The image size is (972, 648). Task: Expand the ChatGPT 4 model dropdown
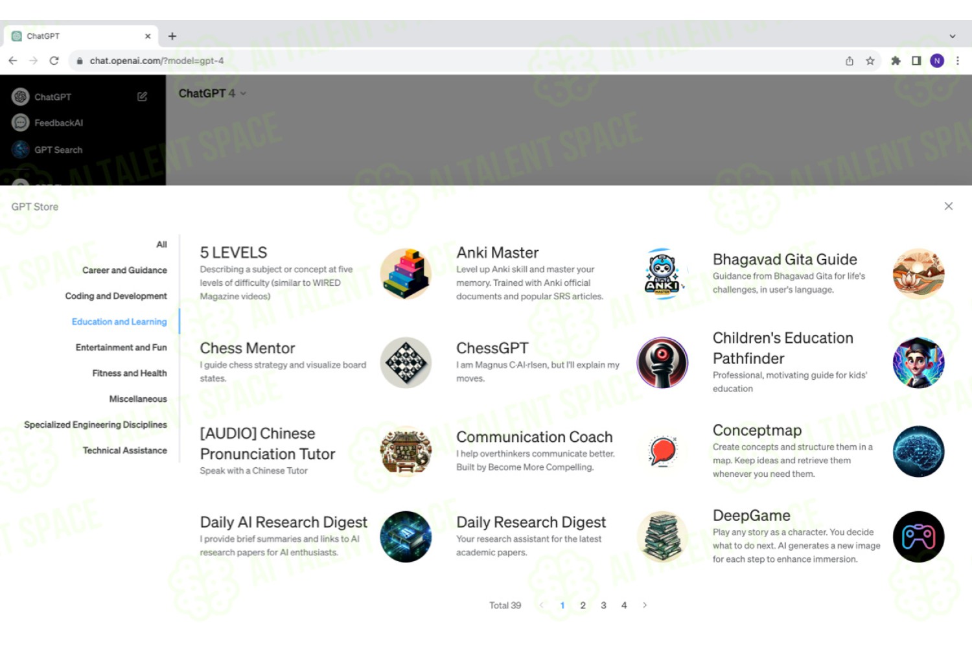tap(213, 93)
